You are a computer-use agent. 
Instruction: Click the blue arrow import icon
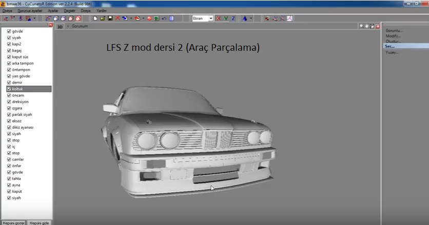point(125,18)
